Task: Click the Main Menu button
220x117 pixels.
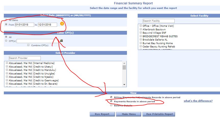Action: tap(129, 114)
